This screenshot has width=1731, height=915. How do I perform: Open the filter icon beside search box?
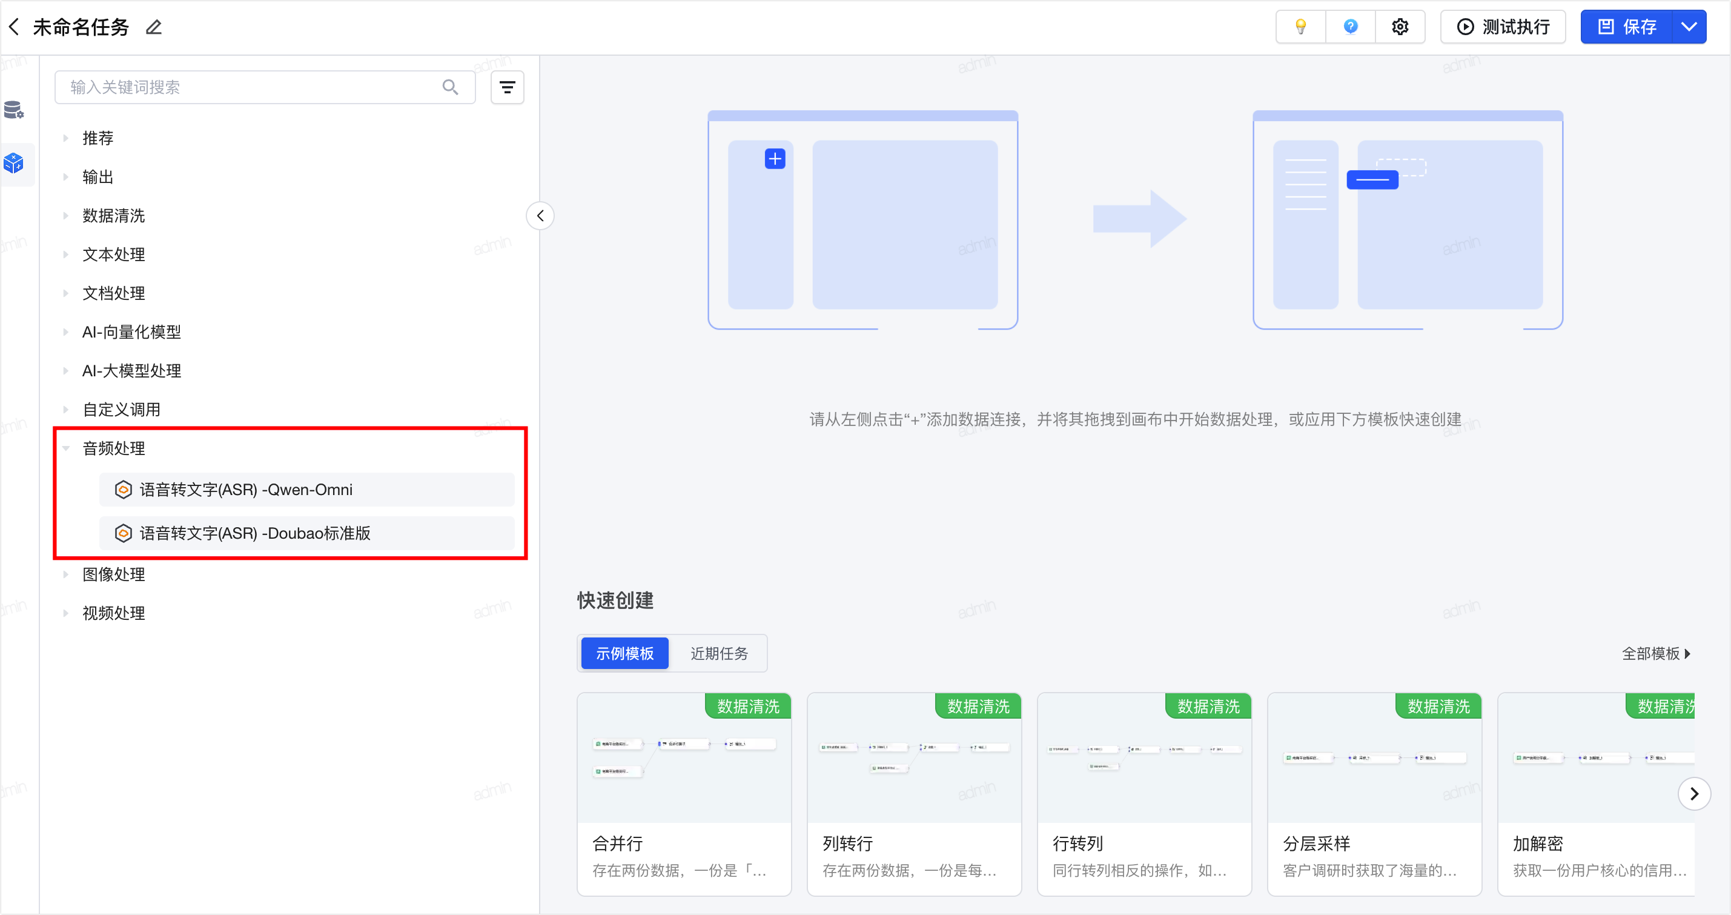pyautogui.click(x=508, y=87)
